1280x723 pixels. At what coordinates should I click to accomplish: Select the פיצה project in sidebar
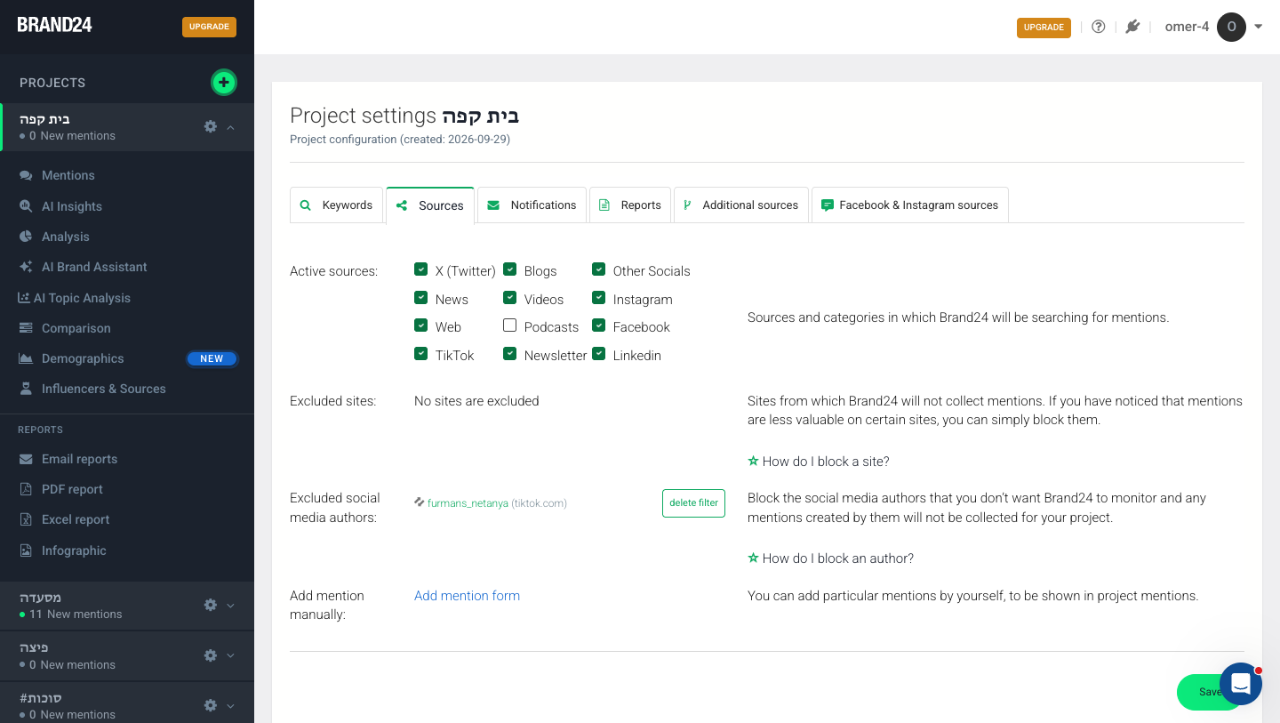(127, 656)
